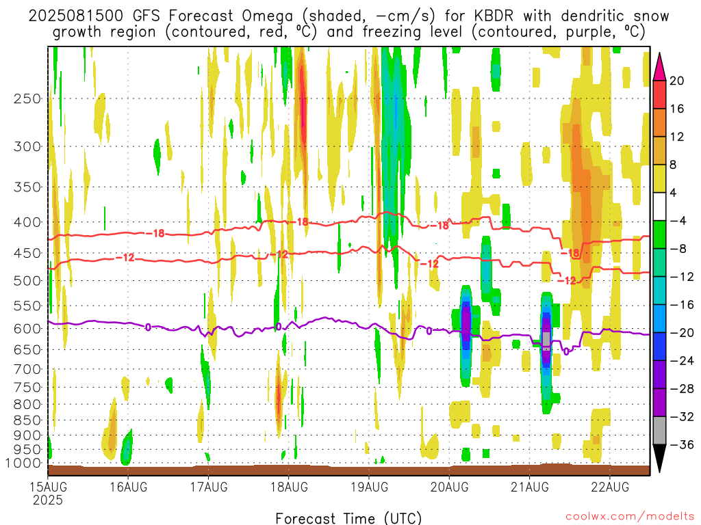
Task: Click the yellow 4 to 8 colorbar swatch
Action: pyautogui.click(x=659, y=178)
